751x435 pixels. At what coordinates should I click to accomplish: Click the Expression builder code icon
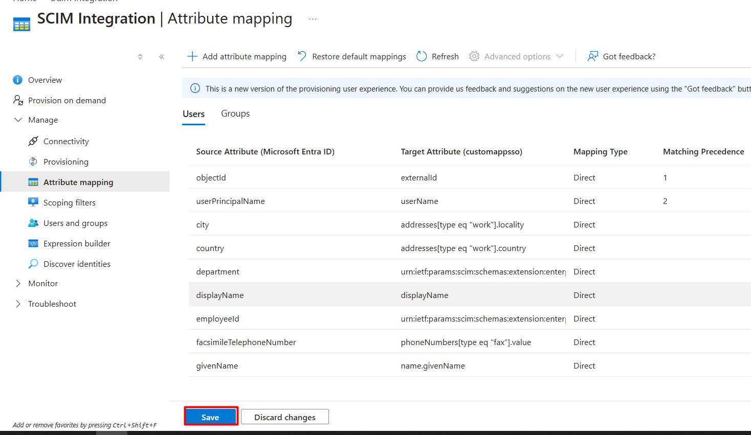[x=33, y=243]
